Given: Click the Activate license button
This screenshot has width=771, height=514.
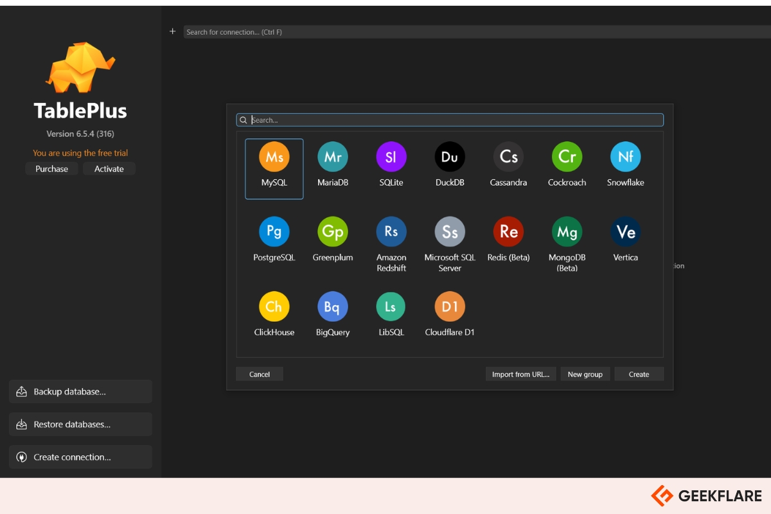Looking at the screenshot, I should [x=109, y=169].
